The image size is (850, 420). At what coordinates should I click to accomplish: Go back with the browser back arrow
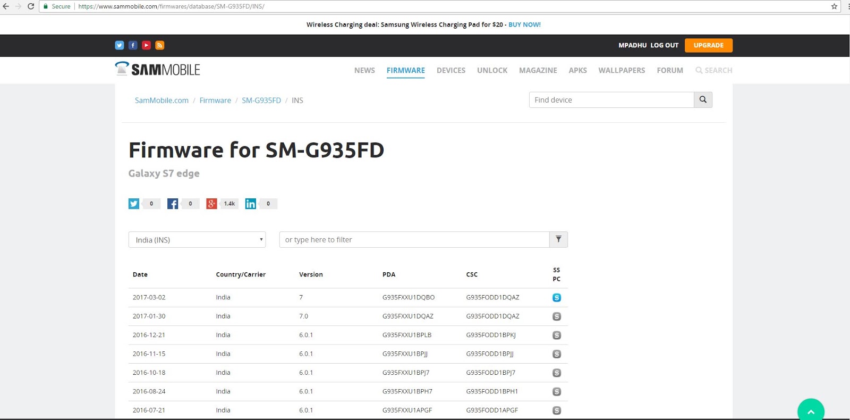(6, 6)
